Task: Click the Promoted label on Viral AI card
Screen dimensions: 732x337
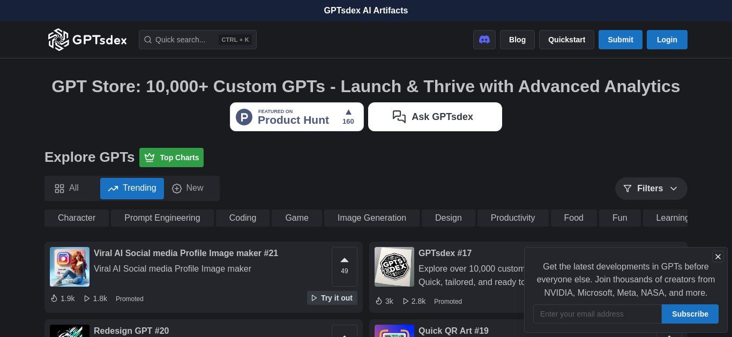Action: 130,299
